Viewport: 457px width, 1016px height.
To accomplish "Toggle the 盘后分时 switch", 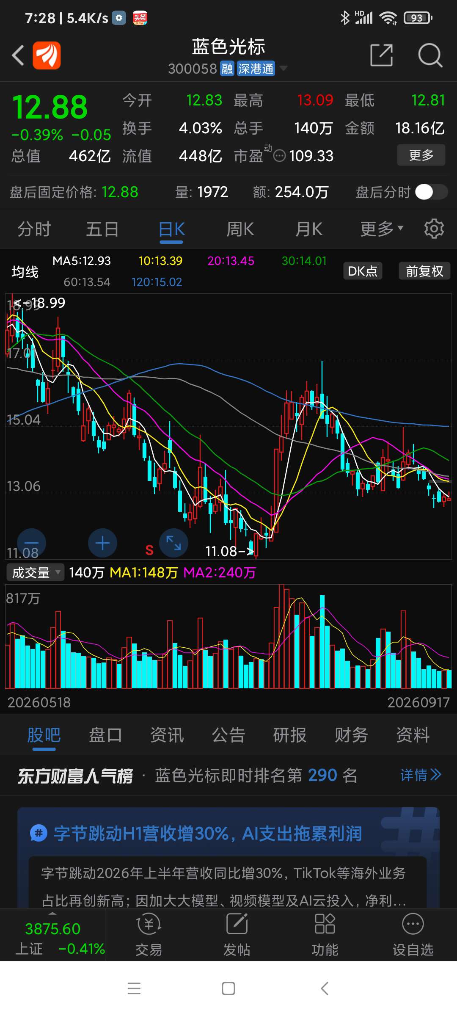I will tap(431, 192).
